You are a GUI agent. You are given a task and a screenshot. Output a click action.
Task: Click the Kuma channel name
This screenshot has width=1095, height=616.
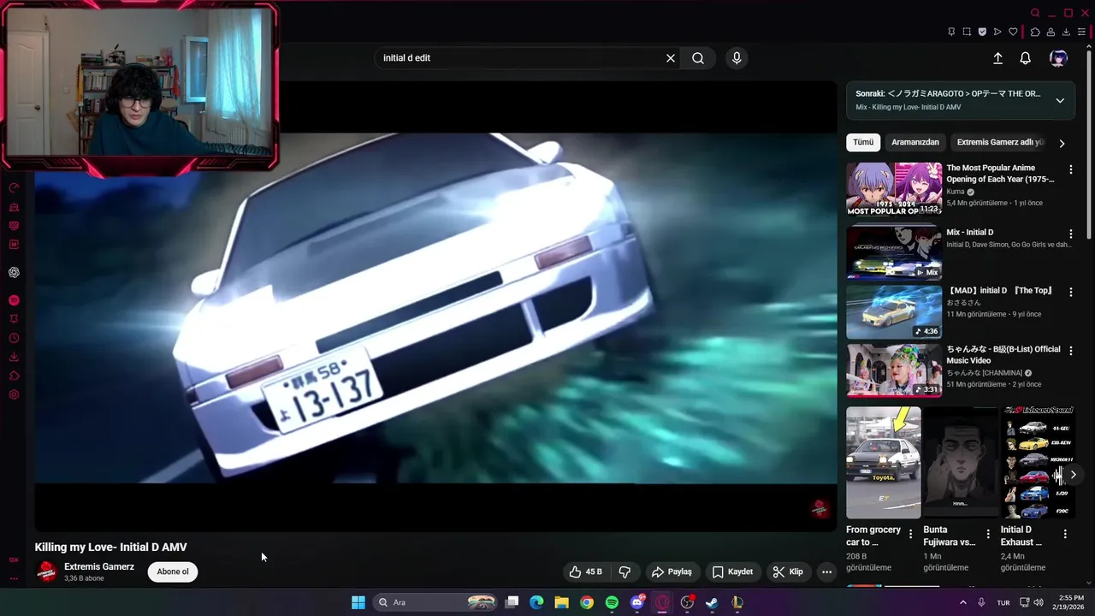coord(956,192)
